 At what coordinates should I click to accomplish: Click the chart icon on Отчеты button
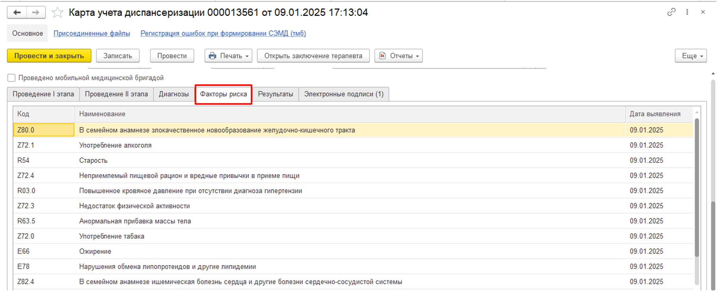[382, 56]
